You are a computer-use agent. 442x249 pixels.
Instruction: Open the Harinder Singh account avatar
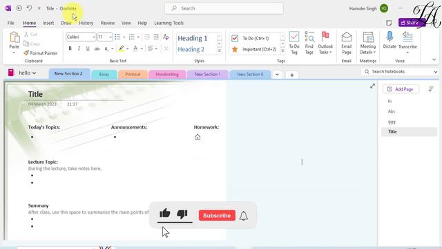click(x=384, y=8)
